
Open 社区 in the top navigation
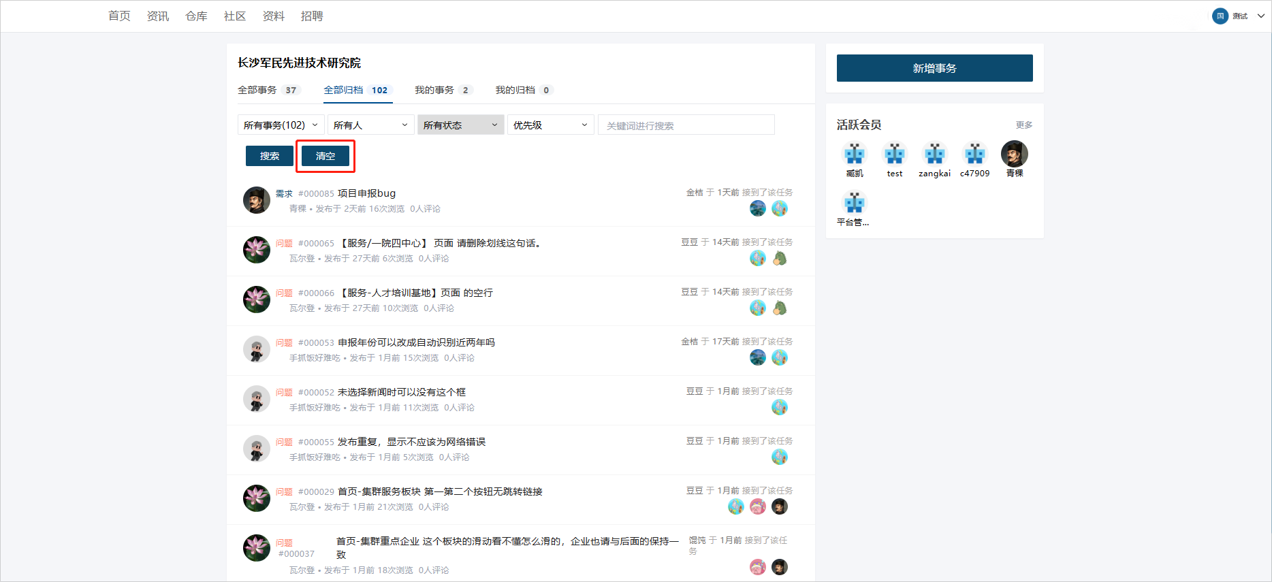(x=234, y=16)
